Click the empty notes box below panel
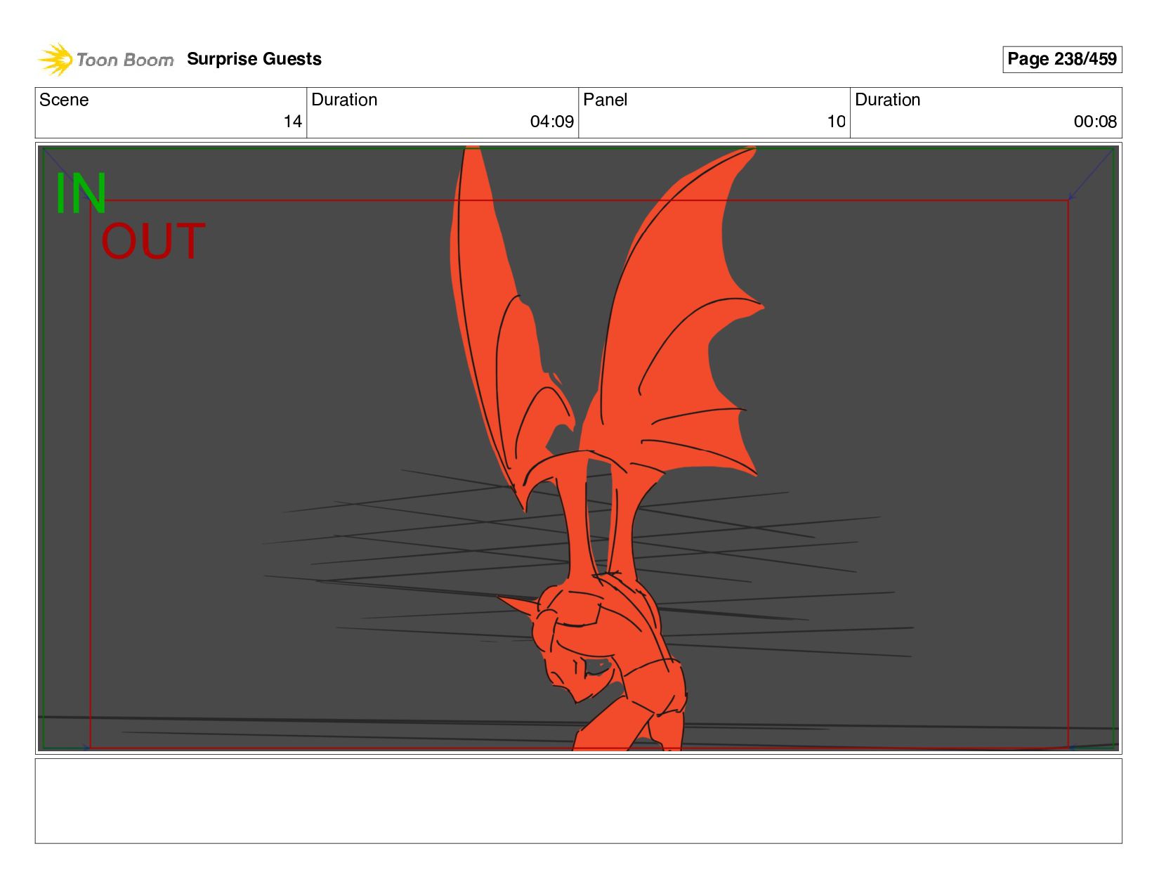Image resolution: width=1159 pixels, height=896 pixels. [x=578, y=800]
